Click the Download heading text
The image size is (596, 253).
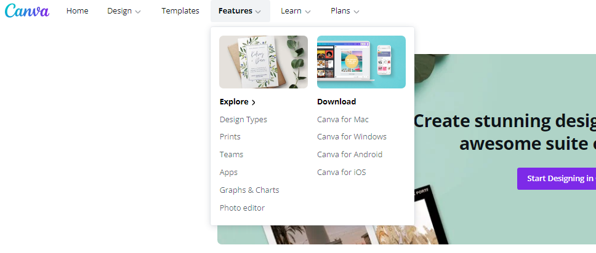point(336,102)
